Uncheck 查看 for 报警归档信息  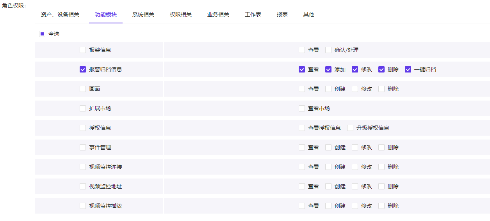point(302,69)
